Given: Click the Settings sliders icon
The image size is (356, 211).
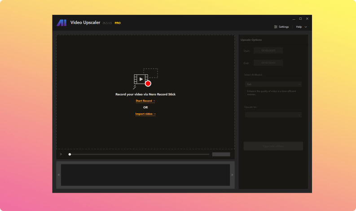Looking at the screenshot, I should pyautogui.click(x=276, y=27).
